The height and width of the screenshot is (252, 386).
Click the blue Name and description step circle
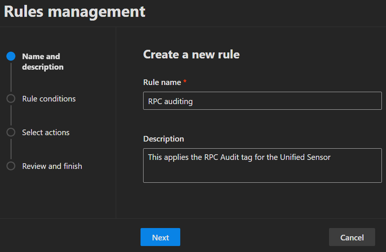(x=11, y=57)
